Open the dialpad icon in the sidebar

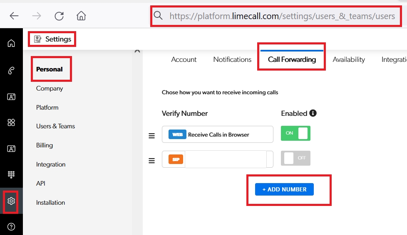point(11,175)
